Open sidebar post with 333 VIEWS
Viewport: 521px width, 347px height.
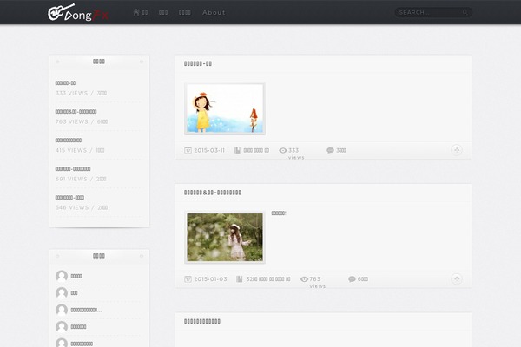point(65,83)
